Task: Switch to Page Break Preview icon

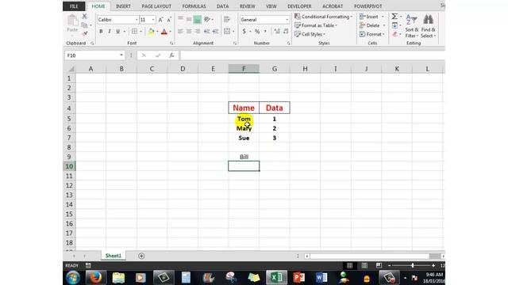Action: tap(379, 266)
